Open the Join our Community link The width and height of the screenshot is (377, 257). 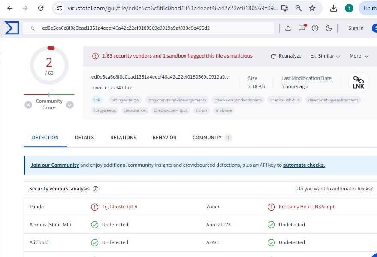tap(54, 165)
